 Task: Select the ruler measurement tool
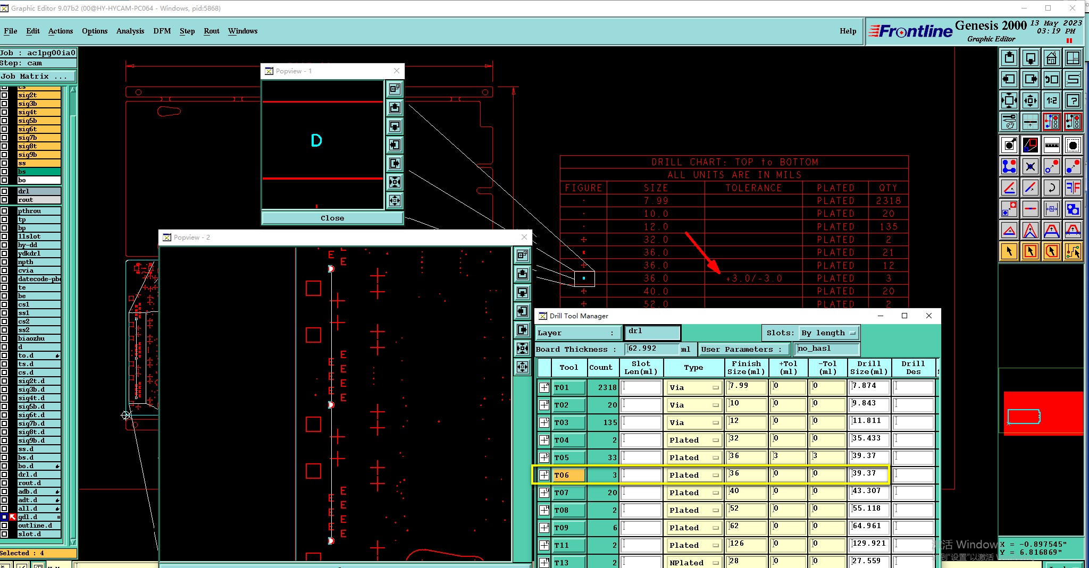(1051, 145)
